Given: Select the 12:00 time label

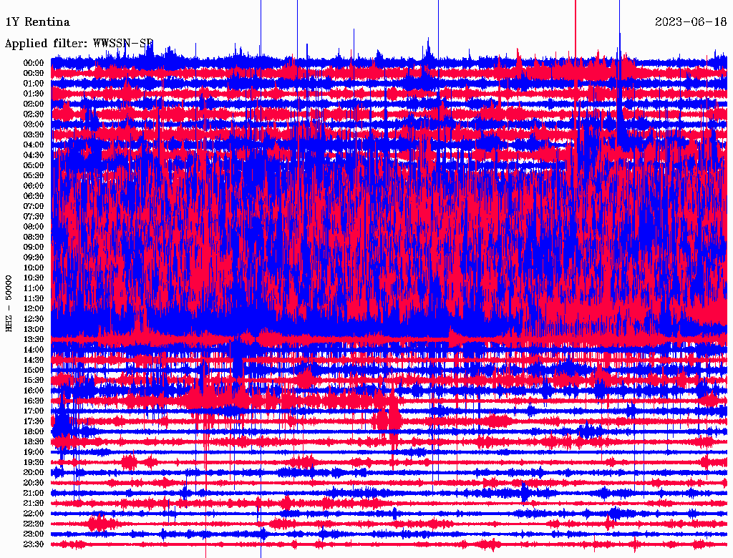Looking at the screenshot, I should coord(34,309).
